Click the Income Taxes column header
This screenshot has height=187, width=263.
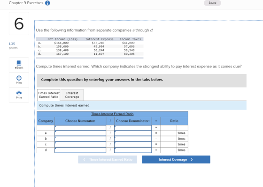[x=131, y=39]
